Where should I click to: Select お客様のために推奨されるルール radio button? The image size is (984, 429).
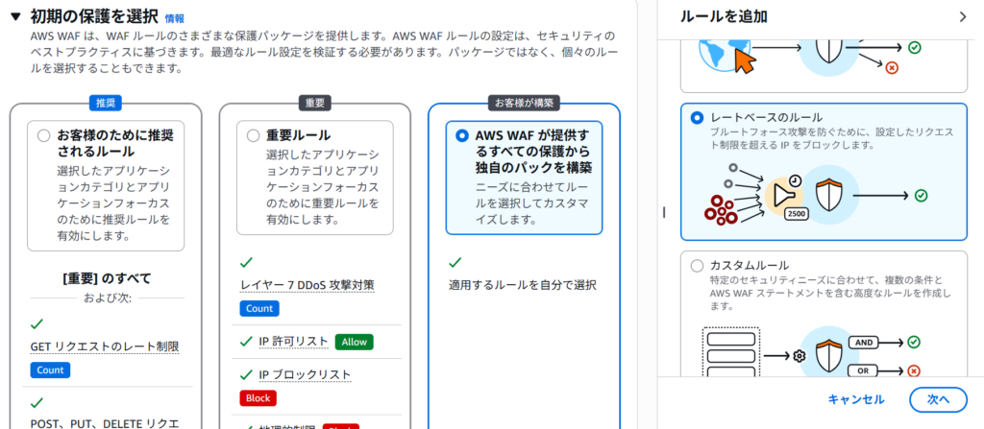[43, 136]
